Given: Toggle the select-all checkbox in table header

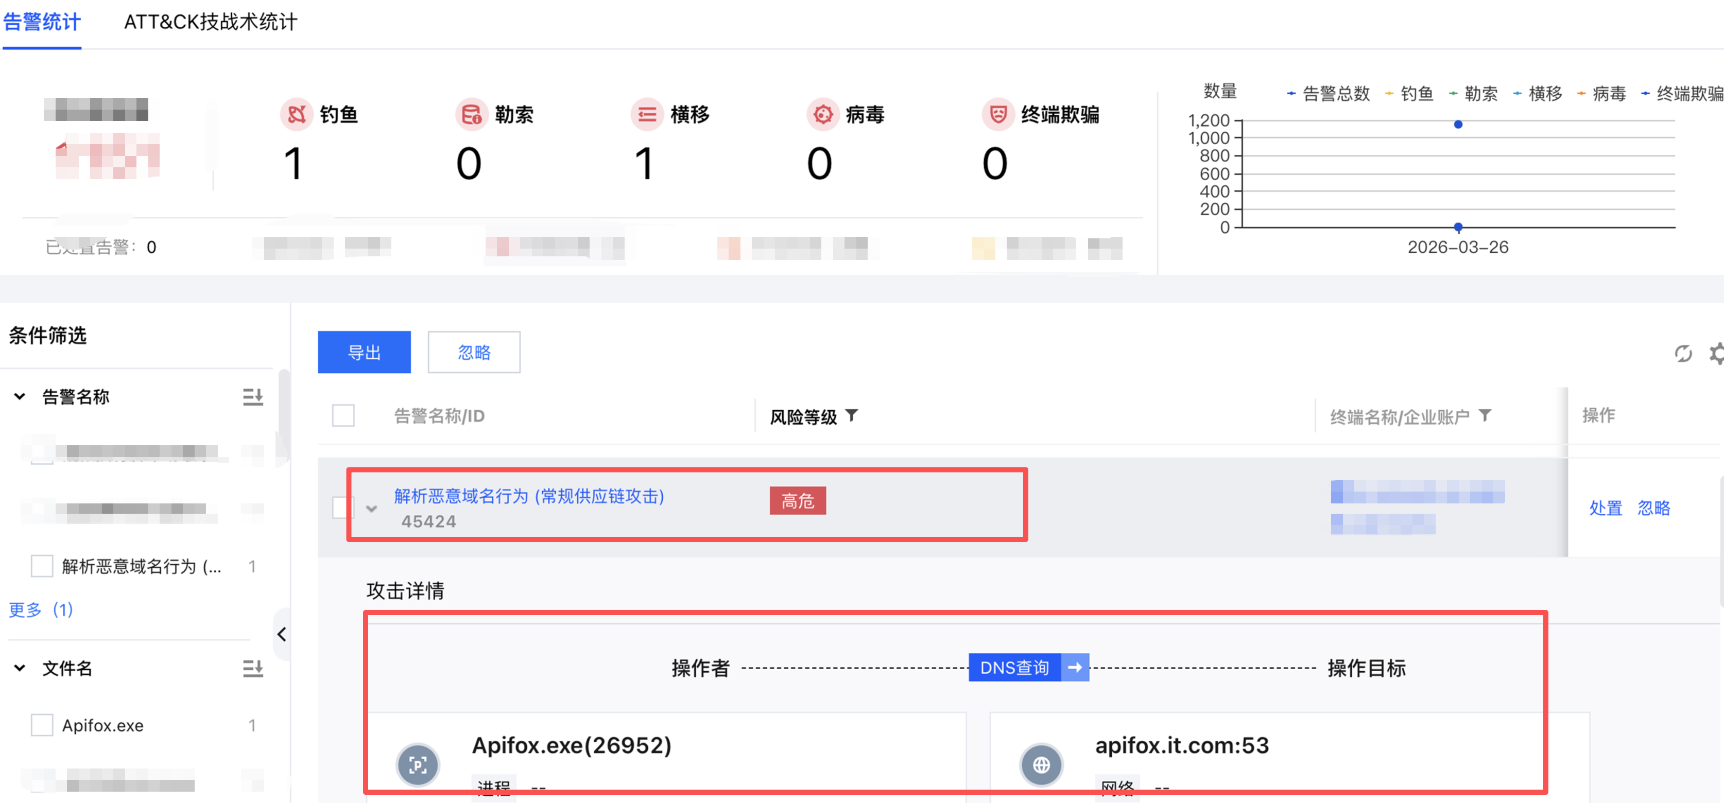Looking at the screenshot, I should (343, 415).
